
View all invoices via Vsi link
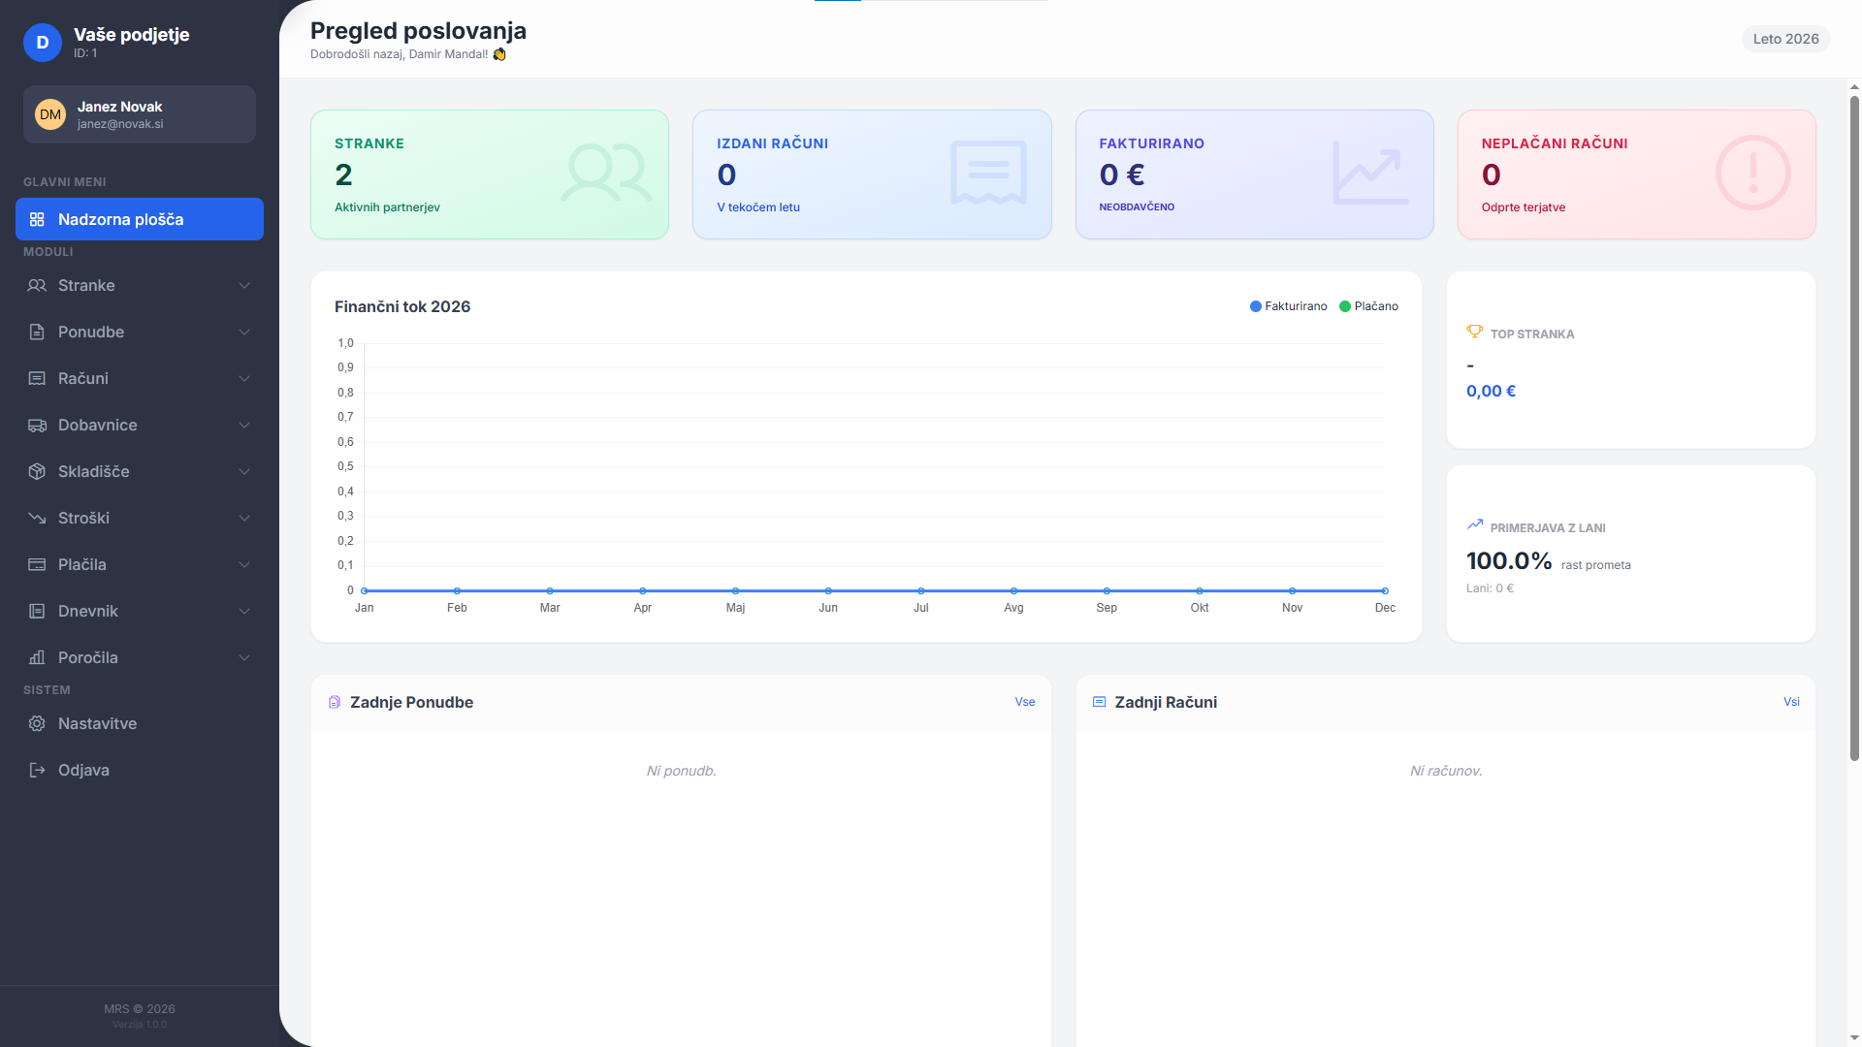pyautogui.click(x=1791, y=702)
